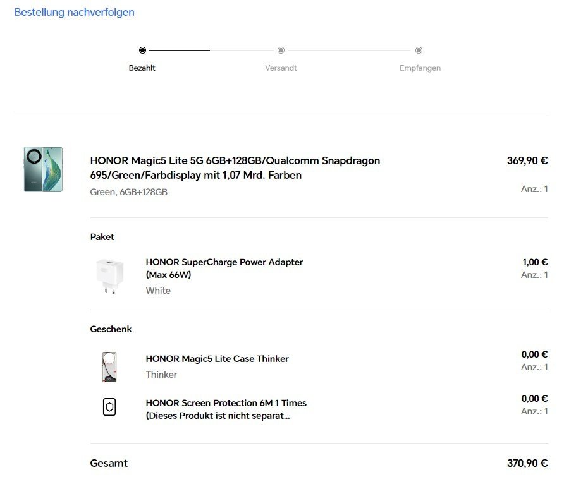Open the Bestellung nachverfolgen link
This screenshot has height=477, width=576.
74,12
